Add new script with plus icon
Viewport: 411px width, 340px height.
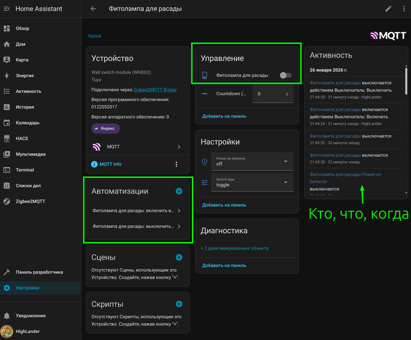(x=179, y=304)
